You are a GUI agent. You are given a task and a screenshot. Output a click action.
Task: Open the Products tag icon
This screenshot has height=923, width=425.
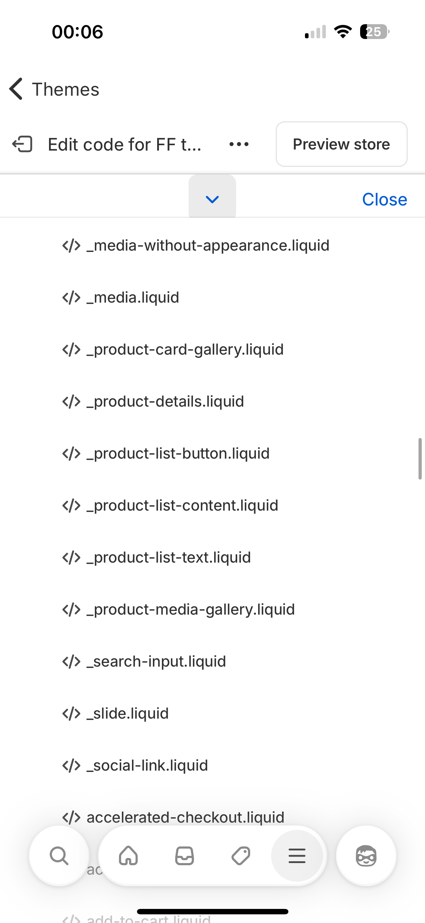click(x=241, y=855)
